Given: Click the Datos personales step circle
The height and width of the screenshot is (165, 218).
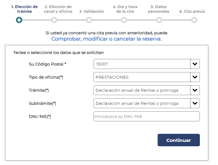Looking at the screenshot, I should pyautogui.click(x=159, y=20).
